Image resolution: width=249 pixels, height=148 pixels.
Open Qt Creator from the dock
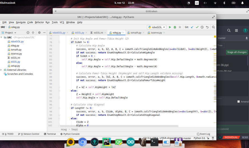pyautogui.click(x=118, y=142)
